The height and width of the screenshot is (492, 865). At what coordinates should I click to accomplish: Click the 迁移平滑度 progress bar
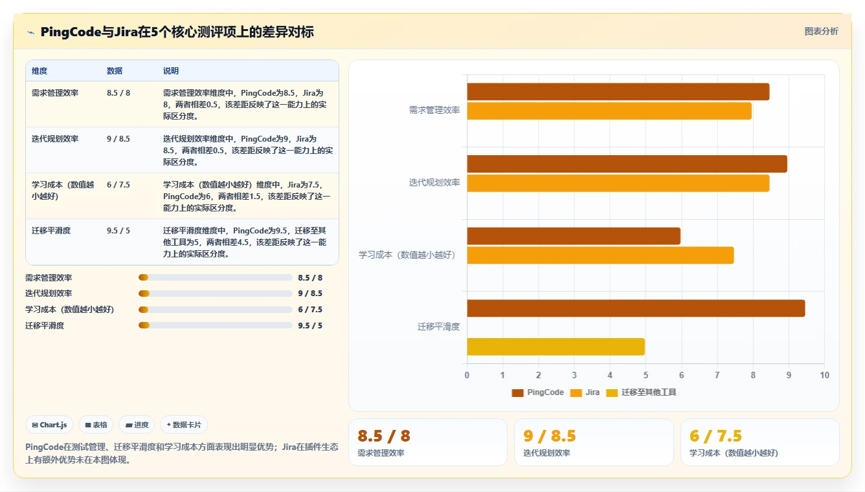coord(215,325)
